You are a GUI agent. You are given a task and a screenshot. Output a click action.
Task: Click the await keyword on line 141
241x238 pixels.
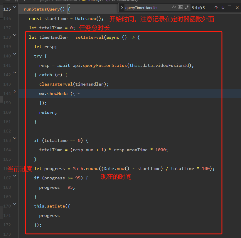tap(64, 66)
